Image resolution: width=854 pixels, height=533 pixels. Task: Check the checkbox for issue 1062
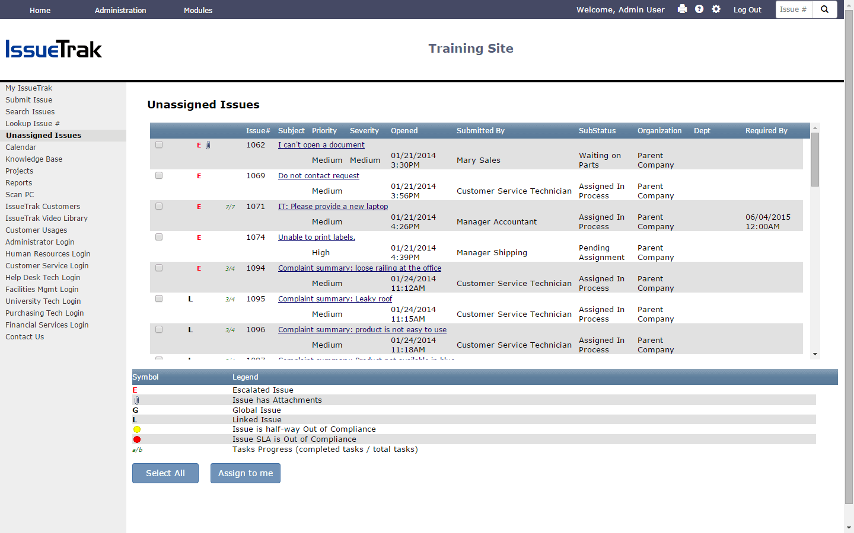[158, 144]
